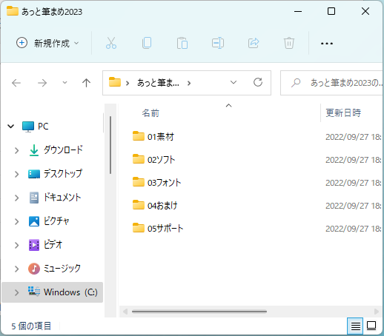Click the plus icon beside 新規作成
Screen dimensions: 384x336
(21, 43)
